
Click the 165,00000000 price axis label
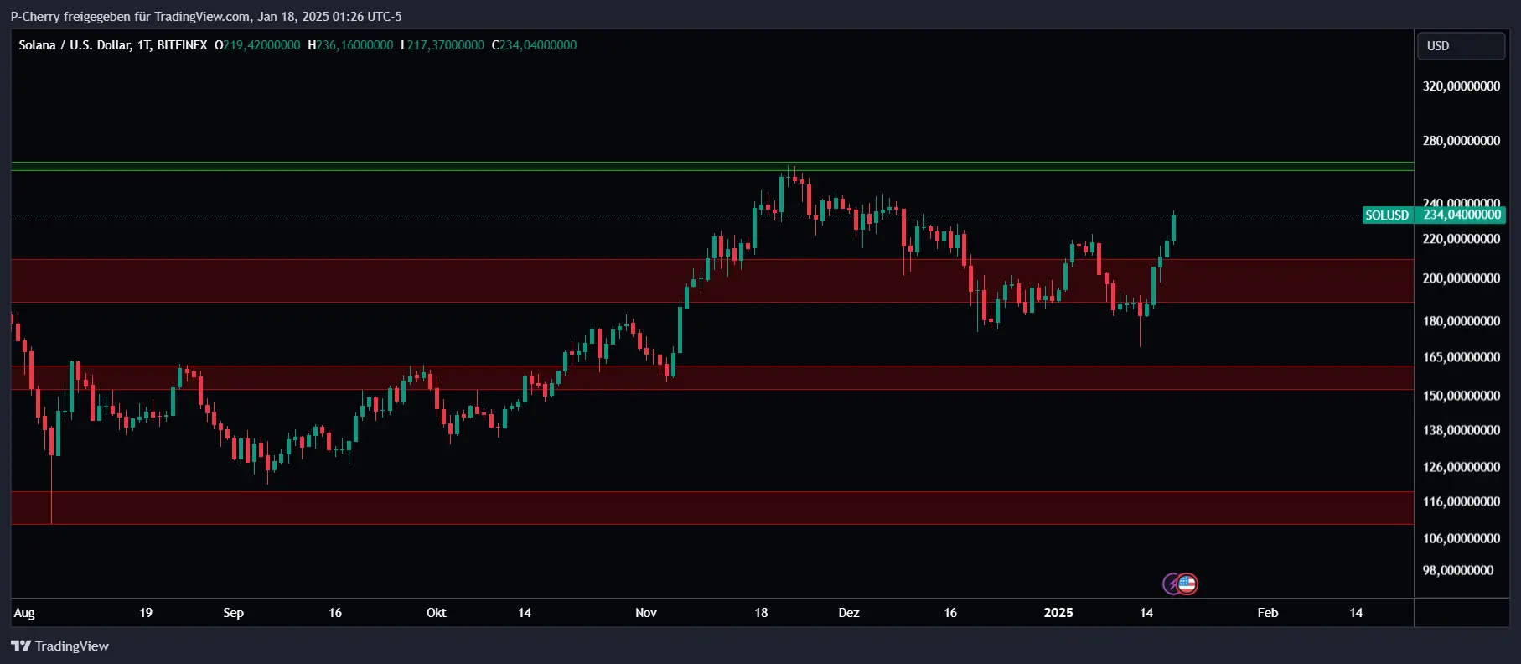[1462, 357]
